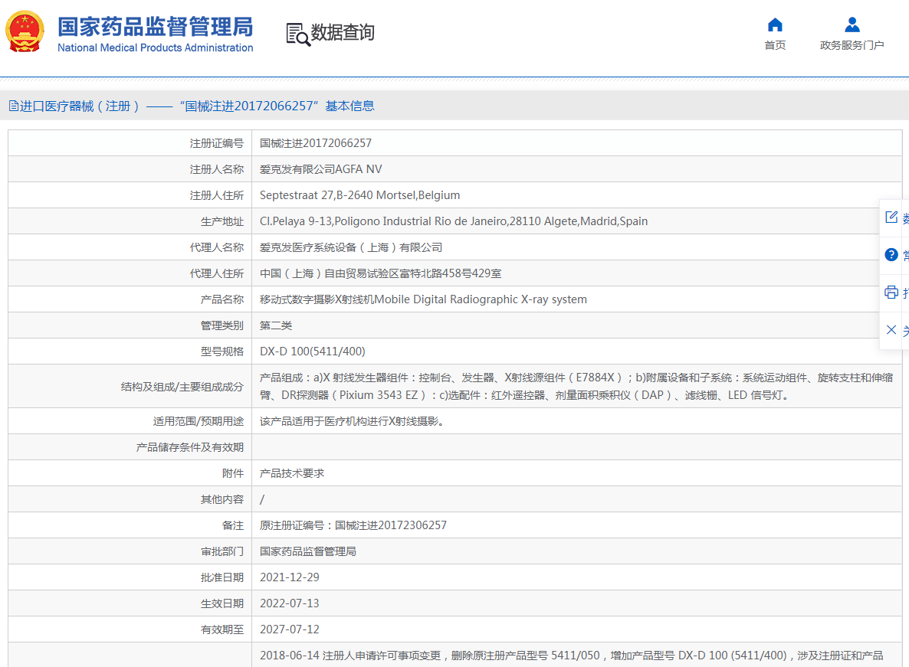Select effective date 2022-07-13

(x=290, y=603)
